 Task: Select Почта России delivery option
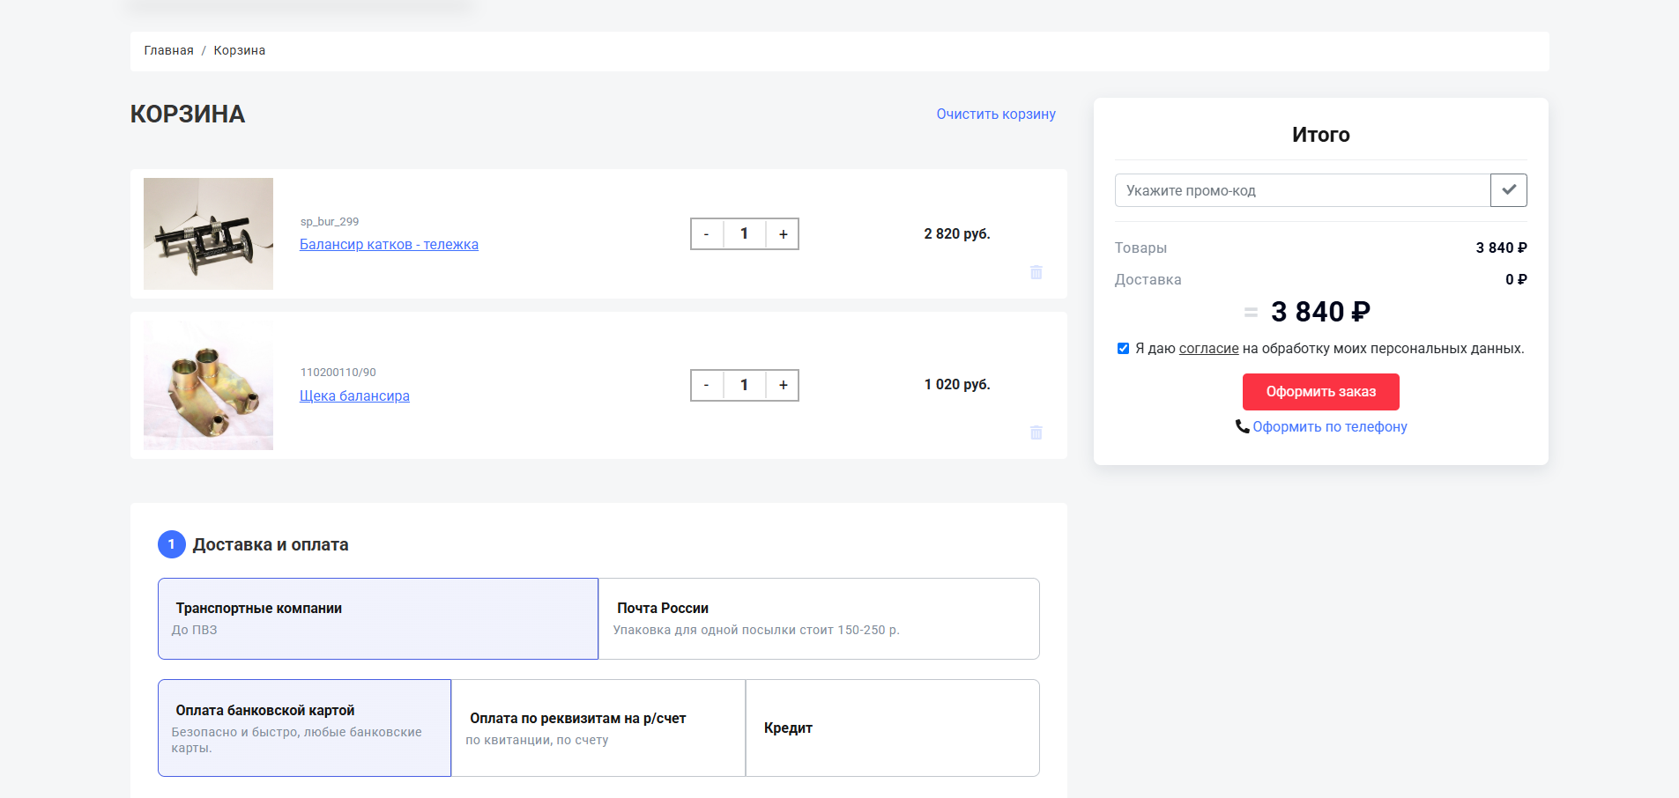(x=819, y=618)
